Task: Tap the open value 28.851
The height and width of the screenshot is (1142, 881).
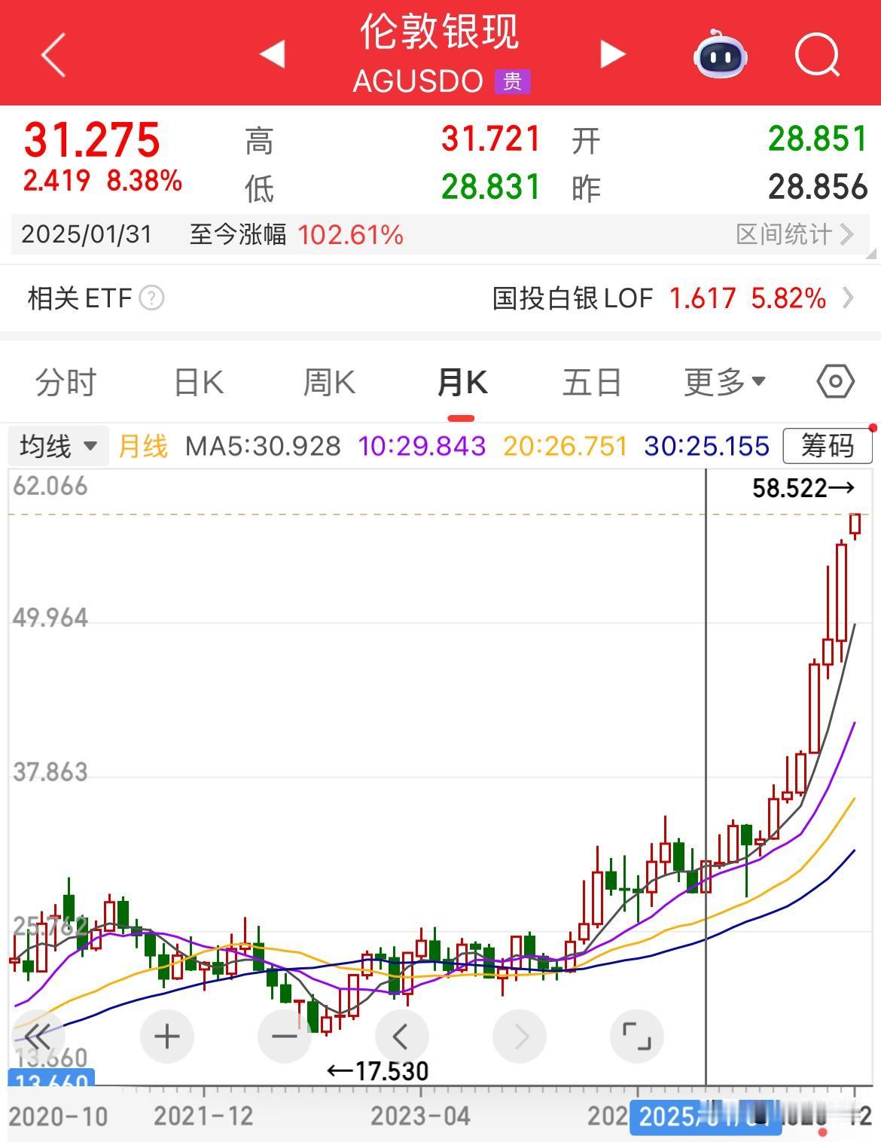Action: (x=818, y=139)
